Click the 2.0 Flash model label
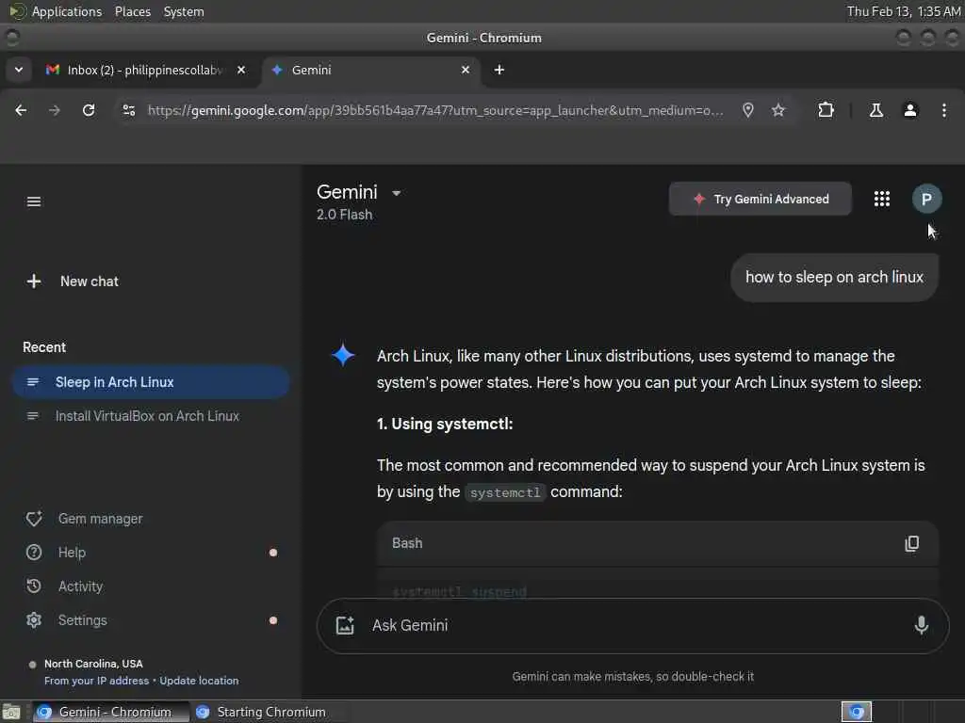The image size is (965, 723). 344,215
